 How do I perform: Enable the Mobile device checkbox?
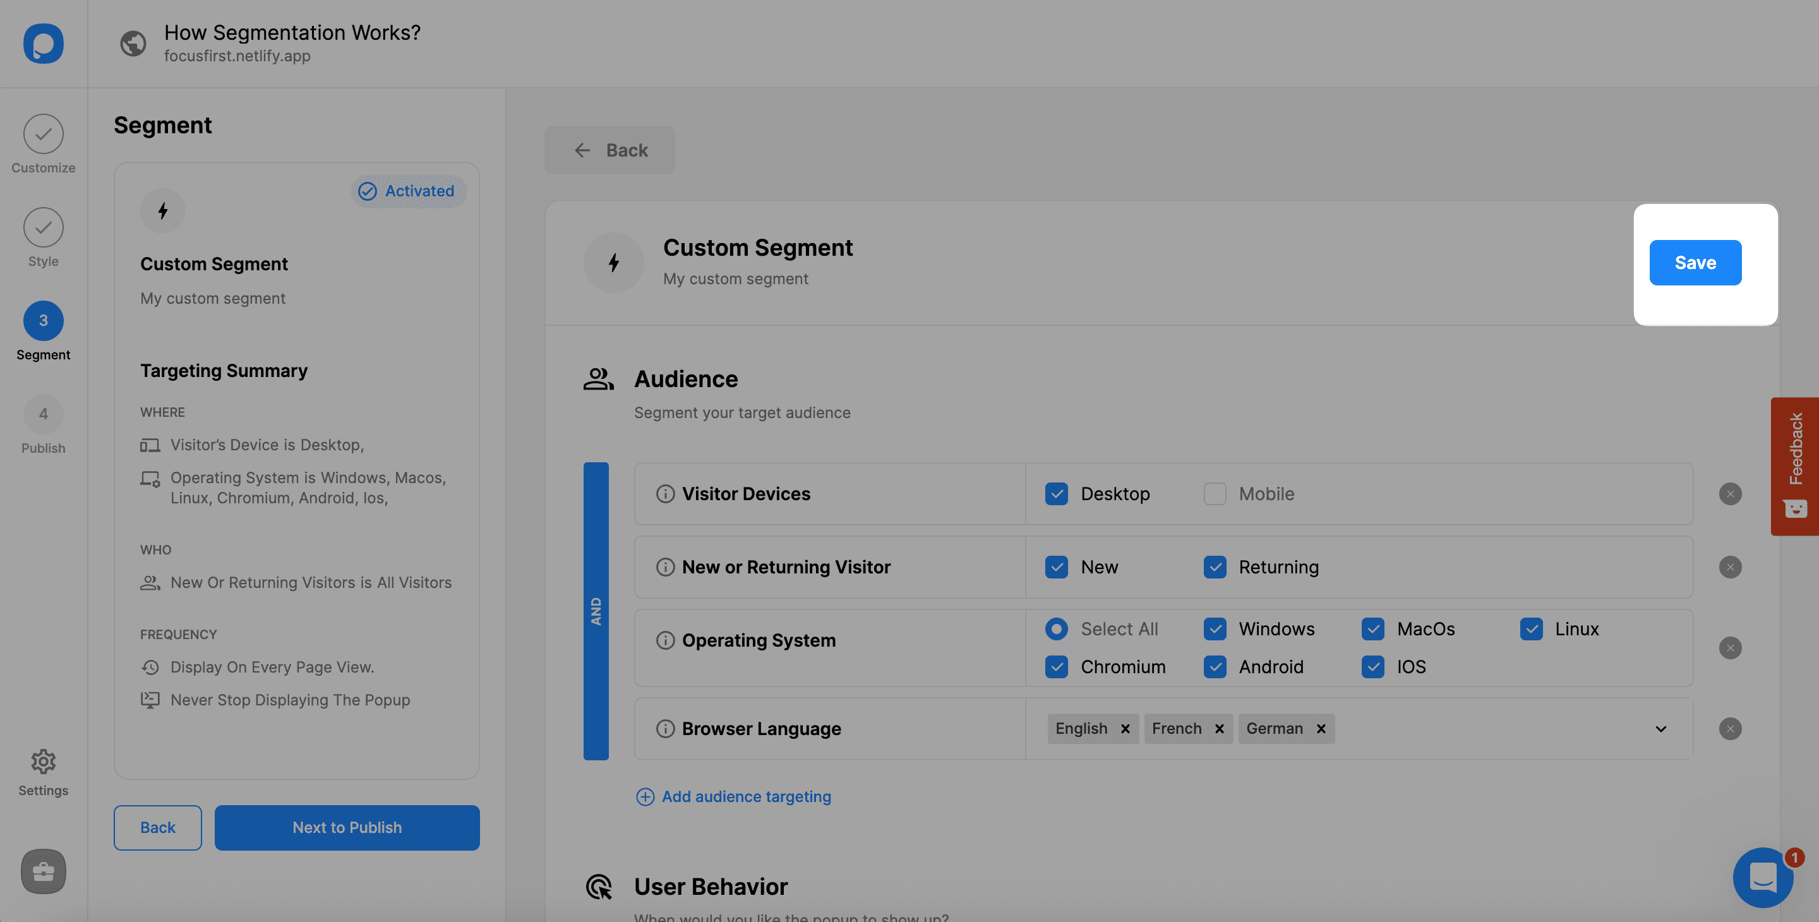[x=1215, y=494]
